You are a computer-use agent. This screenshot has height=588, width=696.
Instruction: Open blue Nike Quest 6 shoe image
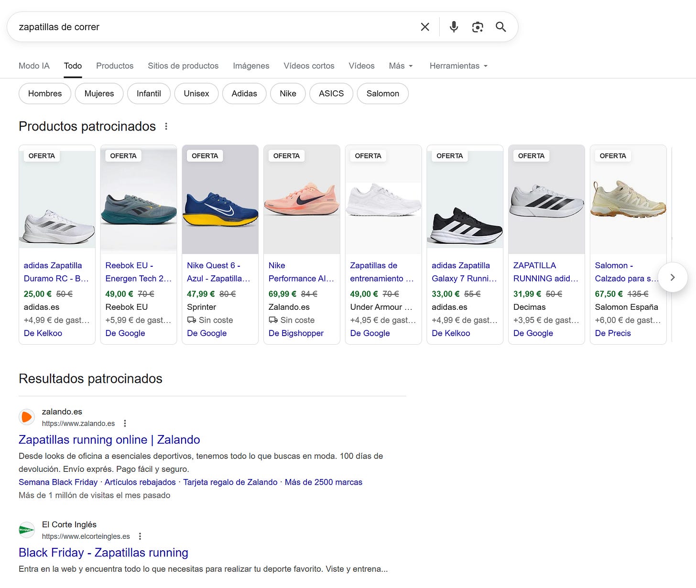pos(220,200)
